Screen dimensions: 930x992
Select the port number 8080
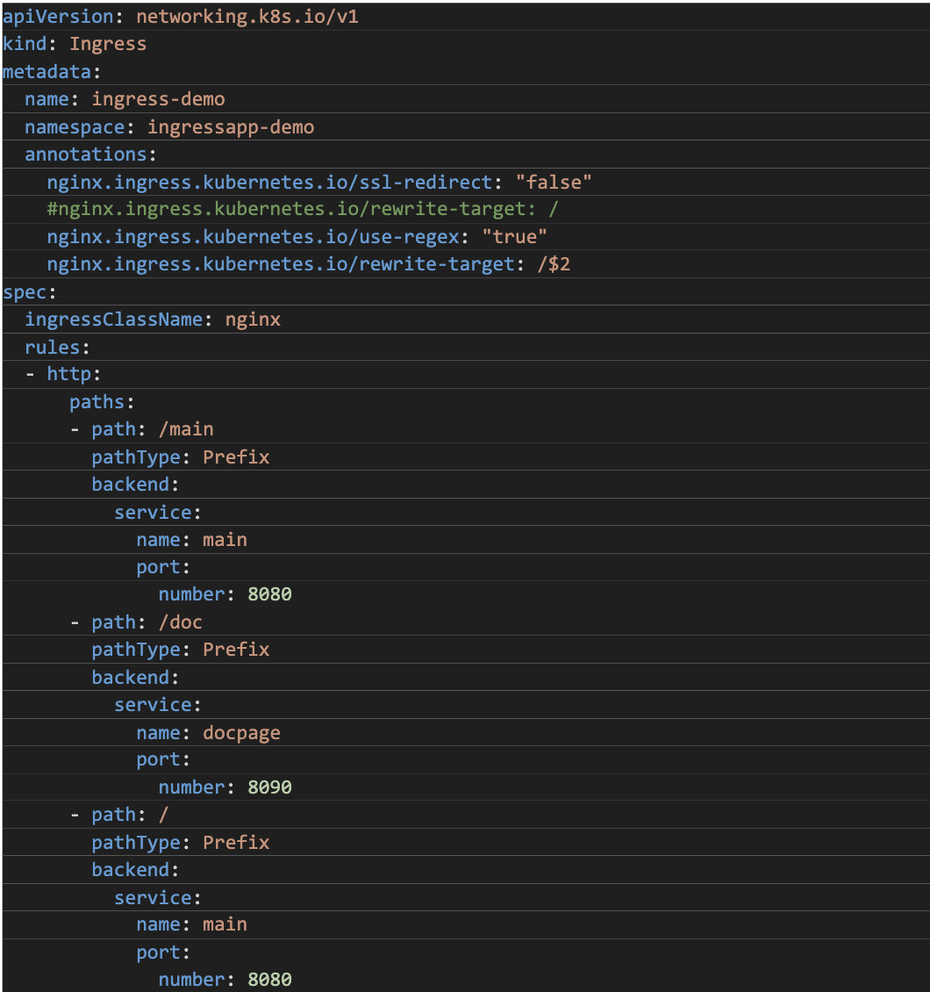[270, 593]
